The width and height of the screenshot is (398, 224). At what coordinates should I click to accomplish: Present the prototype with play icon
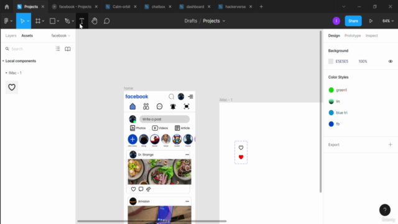(371, 21)
